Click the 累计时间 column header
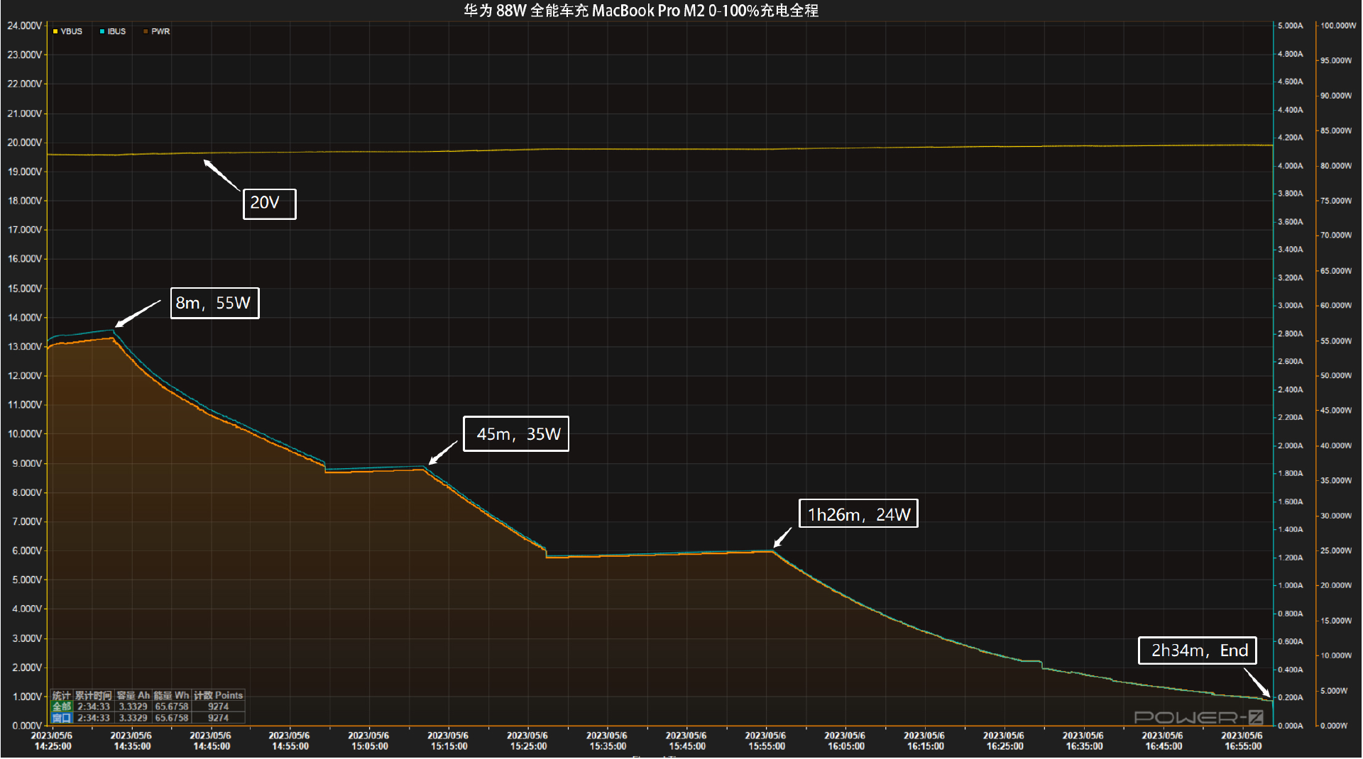 (94, 695)
